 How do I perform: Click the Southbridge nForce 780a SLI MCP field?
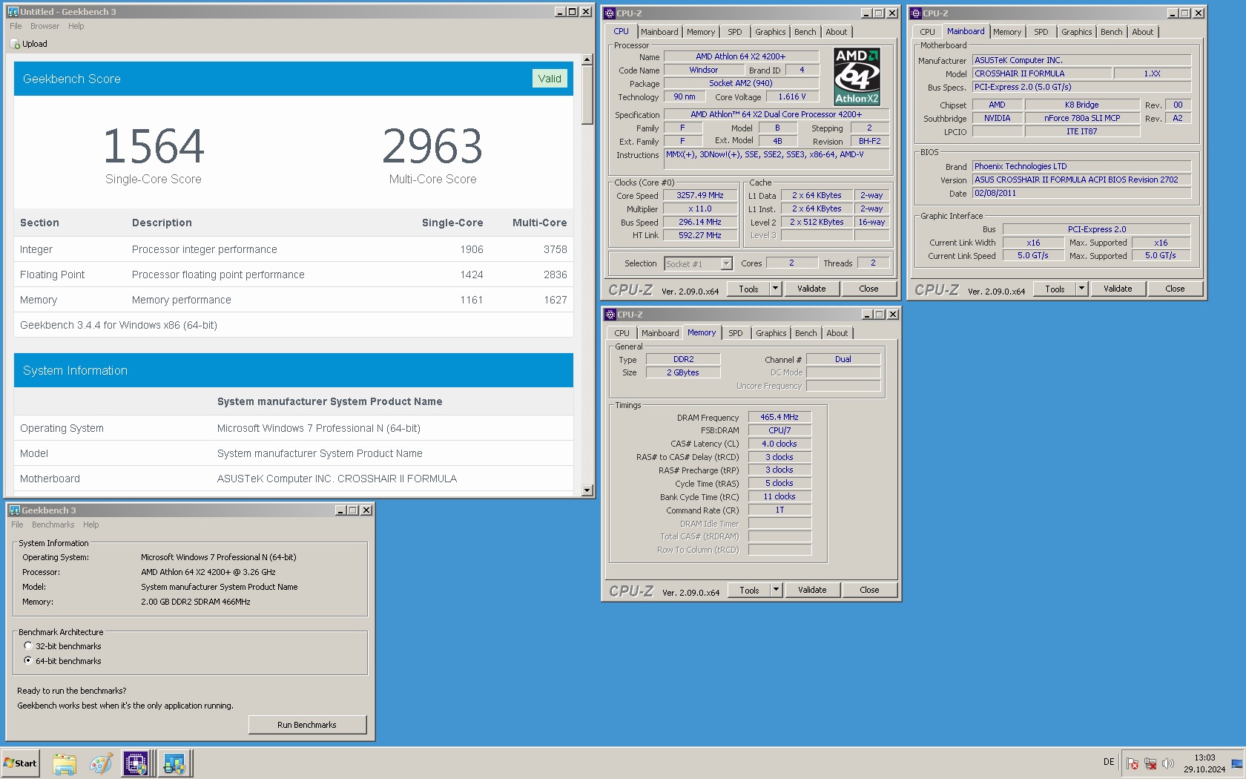click(1082, 118)
